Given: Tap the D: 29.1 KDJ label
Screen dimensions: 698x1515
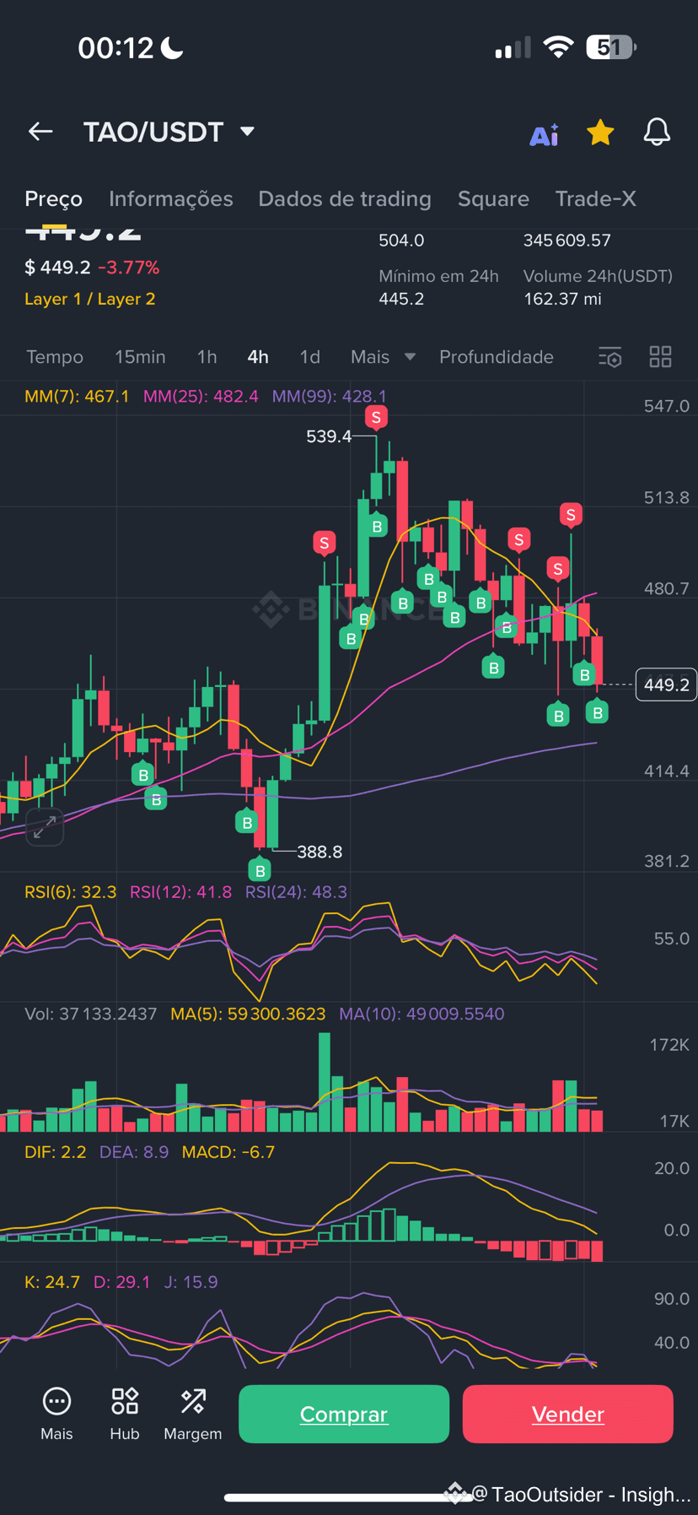Looking at the screenshot, I should point(121,1282).
